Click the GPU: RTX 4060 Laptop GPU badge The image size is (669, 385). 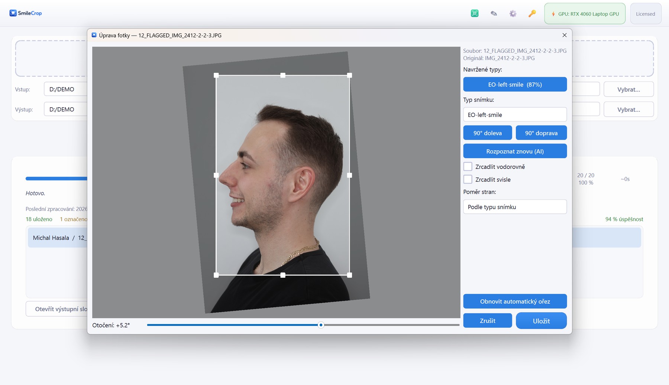[585, 14]
